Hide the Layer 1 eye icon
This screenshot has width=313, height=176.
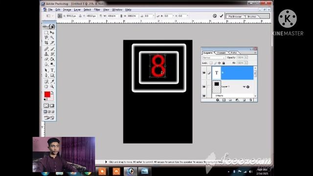pos(204,87)
